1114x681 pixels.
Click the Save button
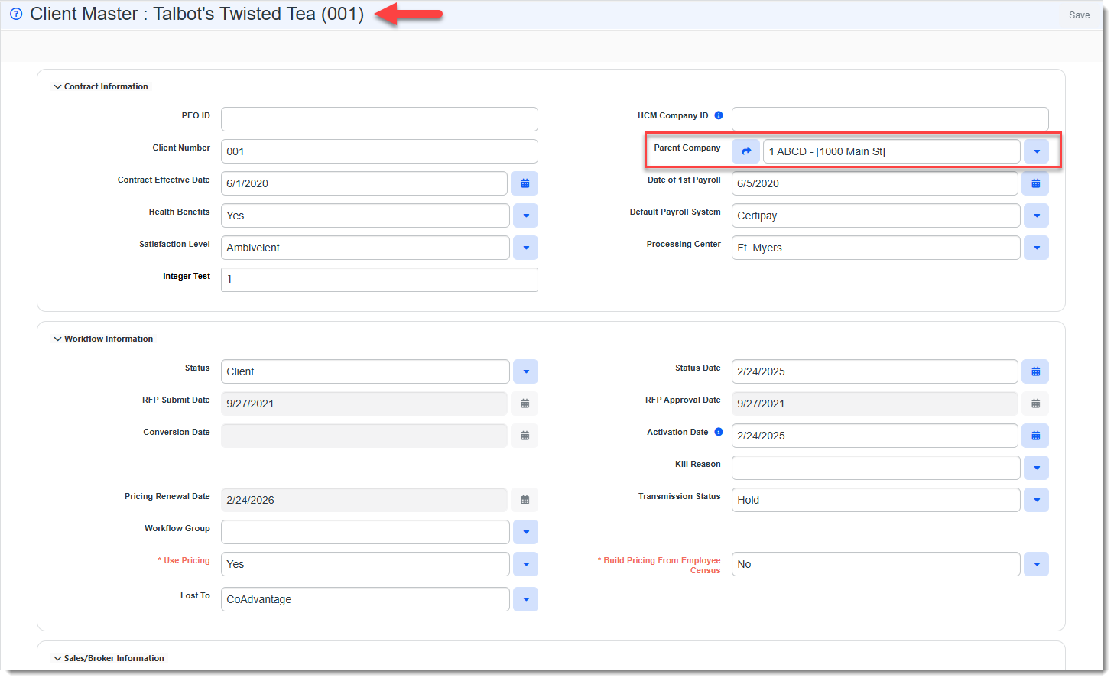tap(1079, 15)
